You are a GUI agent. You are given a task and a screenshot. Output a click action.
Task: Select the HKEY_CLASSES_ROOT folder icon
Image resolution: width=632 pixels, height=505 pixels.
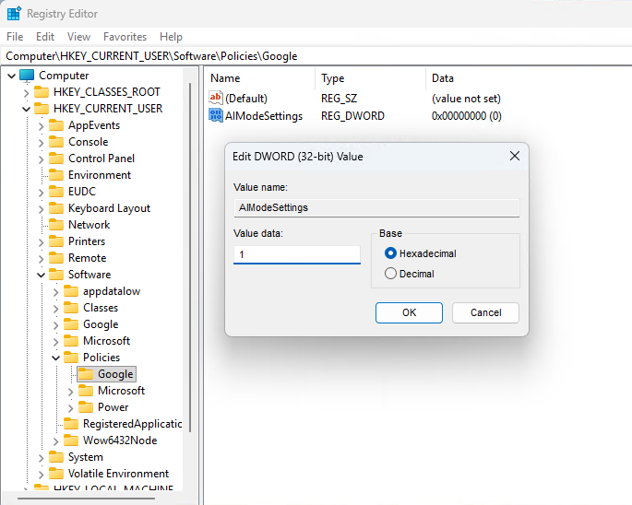tap(42, 92)
